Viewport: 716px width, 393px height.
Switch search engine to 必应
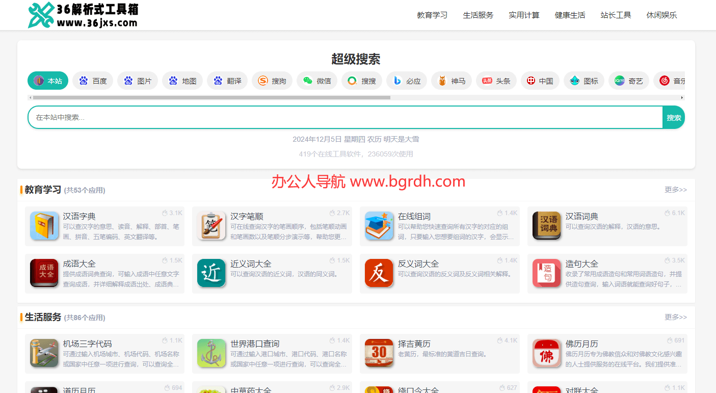[407, 81]
